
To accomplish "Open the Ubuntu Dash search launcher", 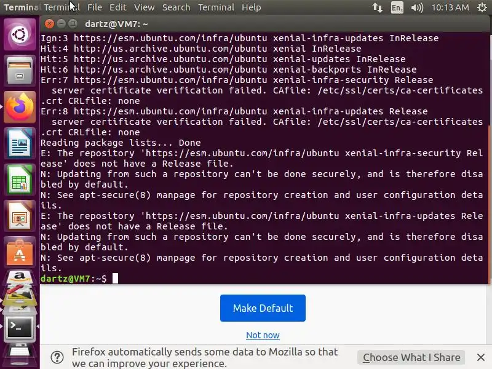I will pos(20,34).
